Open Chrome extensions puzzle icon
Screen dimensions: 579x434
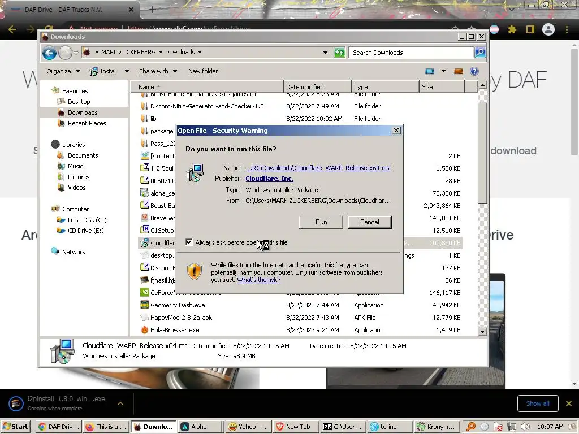click(512, 29)
